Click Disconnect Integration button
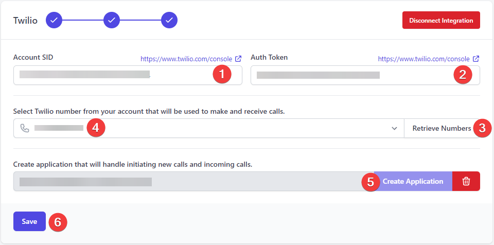 (x=441, y=20)
